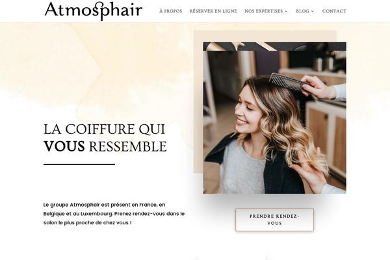The image size is (390, 260).
Task: Click the word Luxembourg in the paragraph
Action: click(96, 214)
